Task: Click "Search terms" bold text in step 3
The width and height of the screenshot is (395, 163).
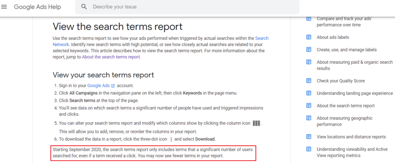Action: click(x=83, y=100)
